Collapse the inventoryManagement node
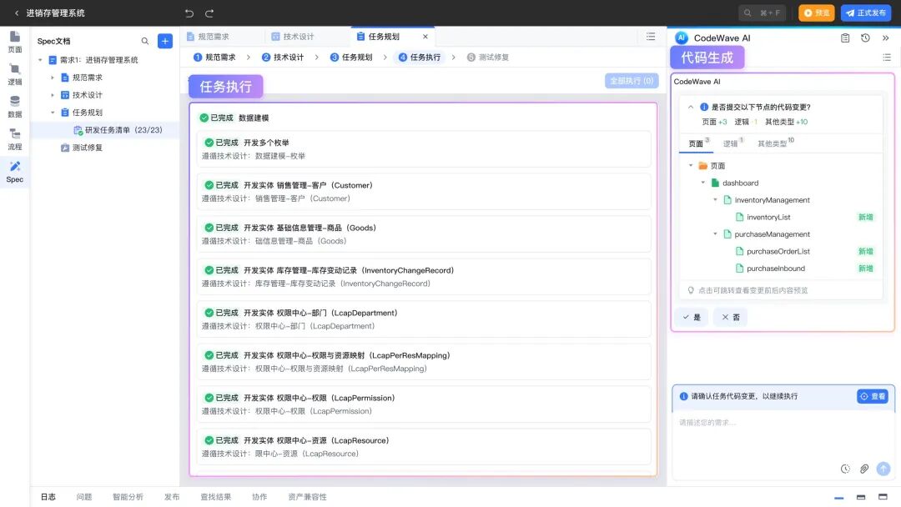The image size is (901, 507). 716,200
